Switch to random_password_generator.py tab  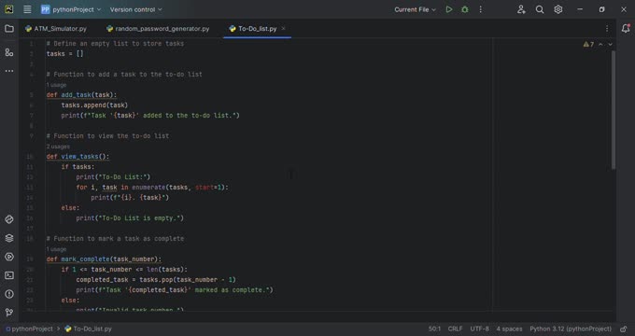click(158, 29)
